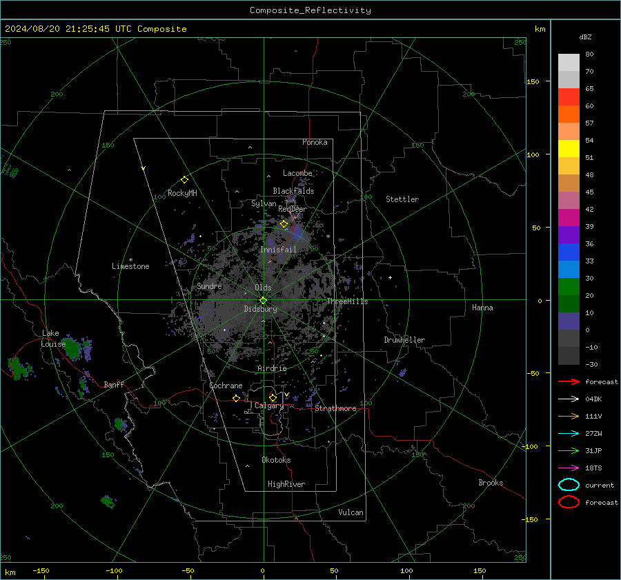The width and height of the screenshot is (621, 580).
Task: Click the white 04DK arrow icon
Action: click(569, 399)
